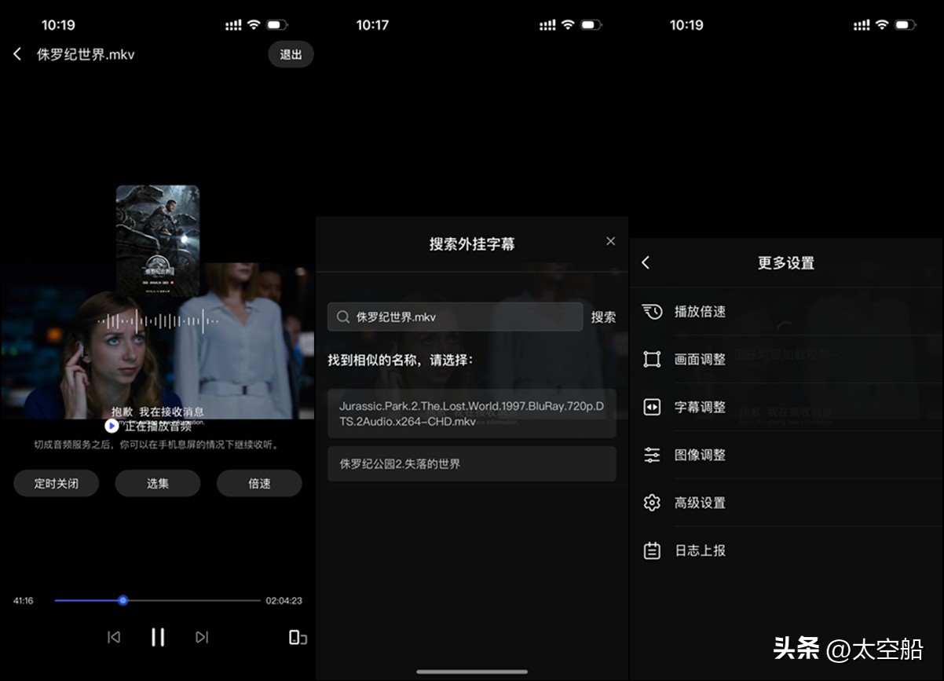Tap 搜索 to search for subtitles
This screenshot has width=944, height=681.
[603, 317]
